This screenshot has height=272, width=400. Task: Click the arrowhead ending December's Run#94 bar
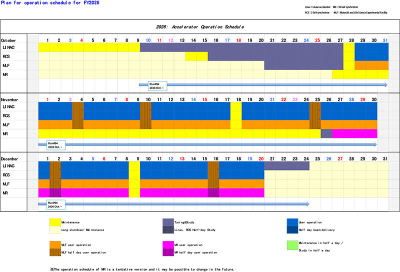point(307,204)
